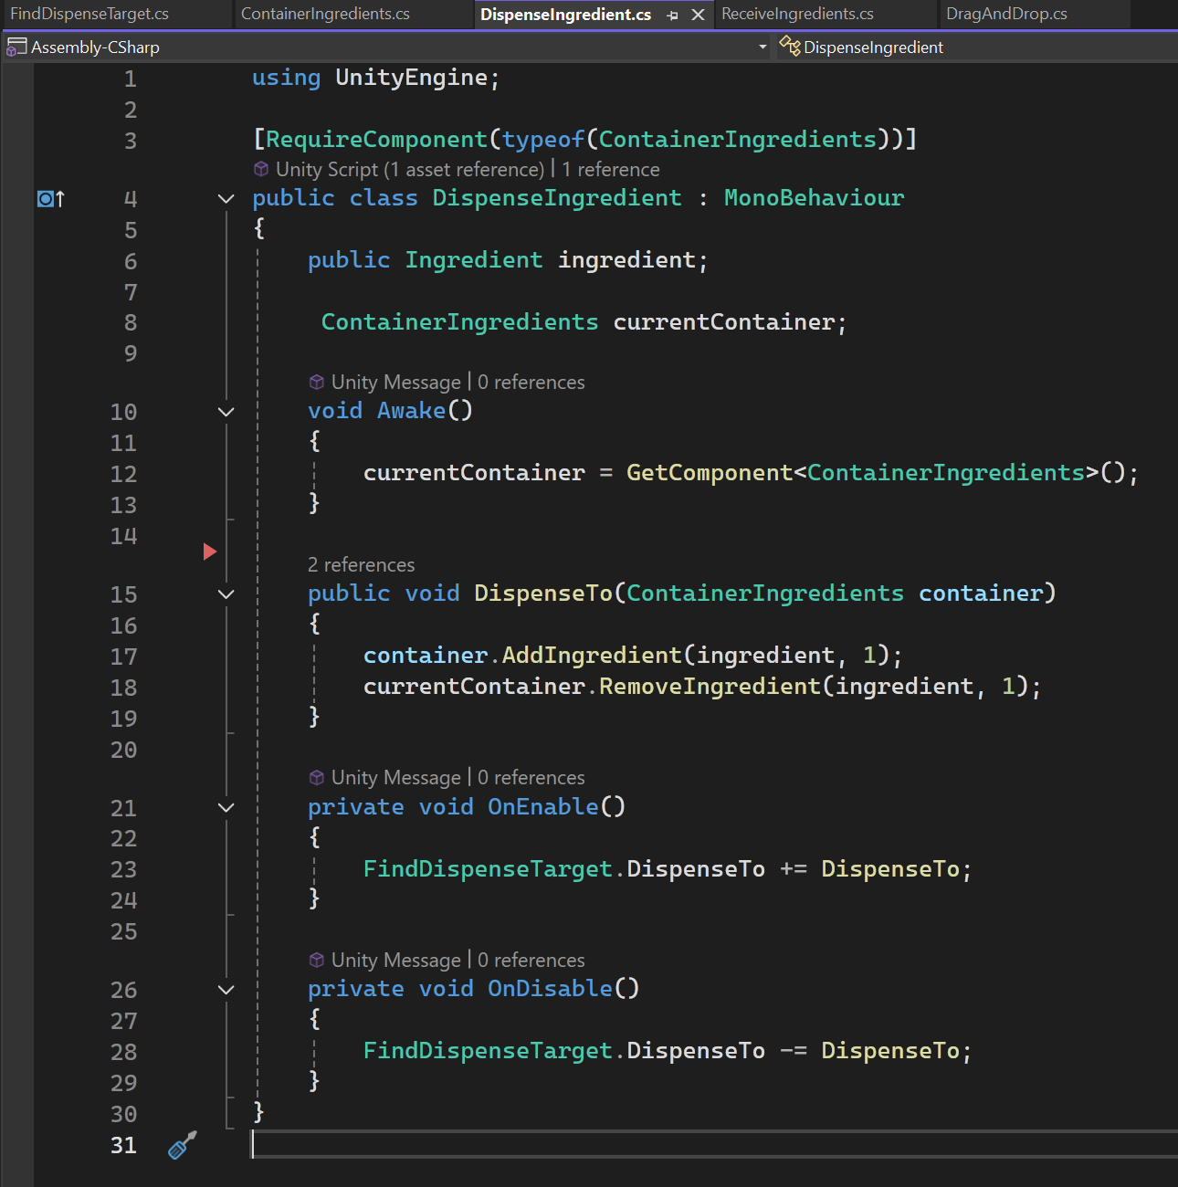The height and width of the screenshot is (1187, 1178).
Task: Click the Assembly-CSharp project icon
Action: tap(16, 47)
